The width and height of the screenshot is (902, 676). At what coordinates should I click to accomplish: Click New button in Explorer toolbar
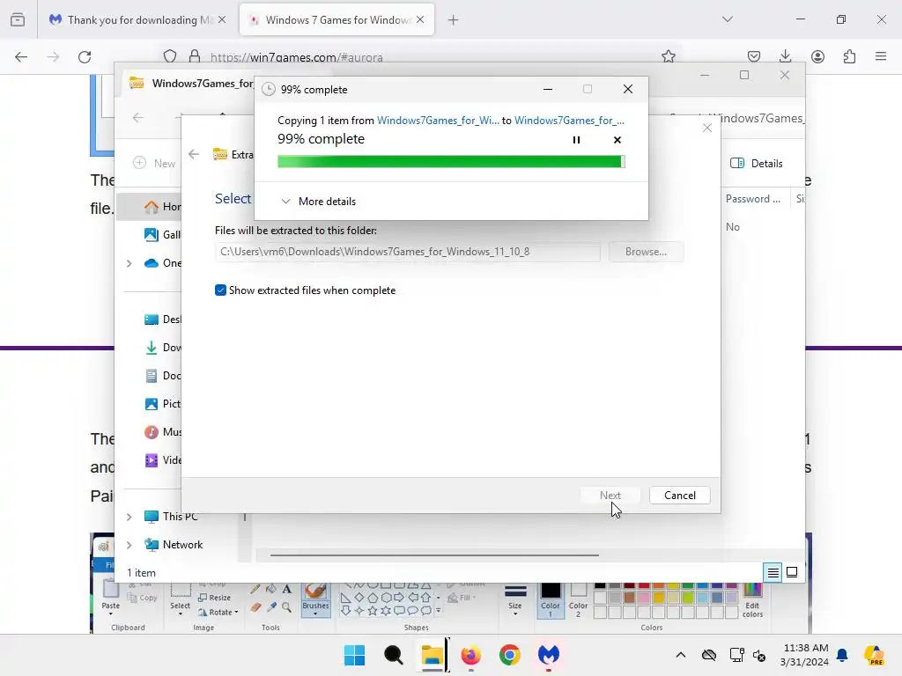[154, 163]
